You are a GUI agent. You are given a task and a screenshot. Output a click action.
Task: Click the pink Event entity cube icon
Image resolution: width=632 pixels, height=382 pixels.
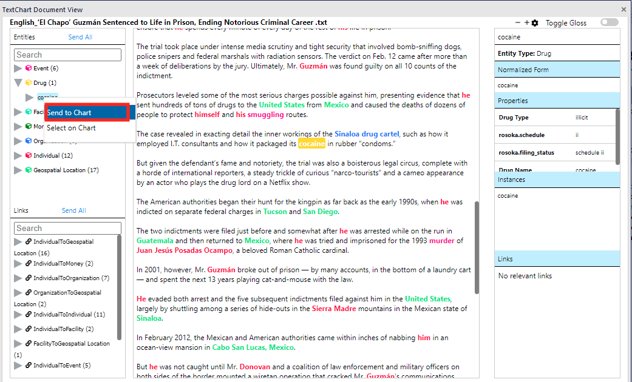tap(28, 69)
